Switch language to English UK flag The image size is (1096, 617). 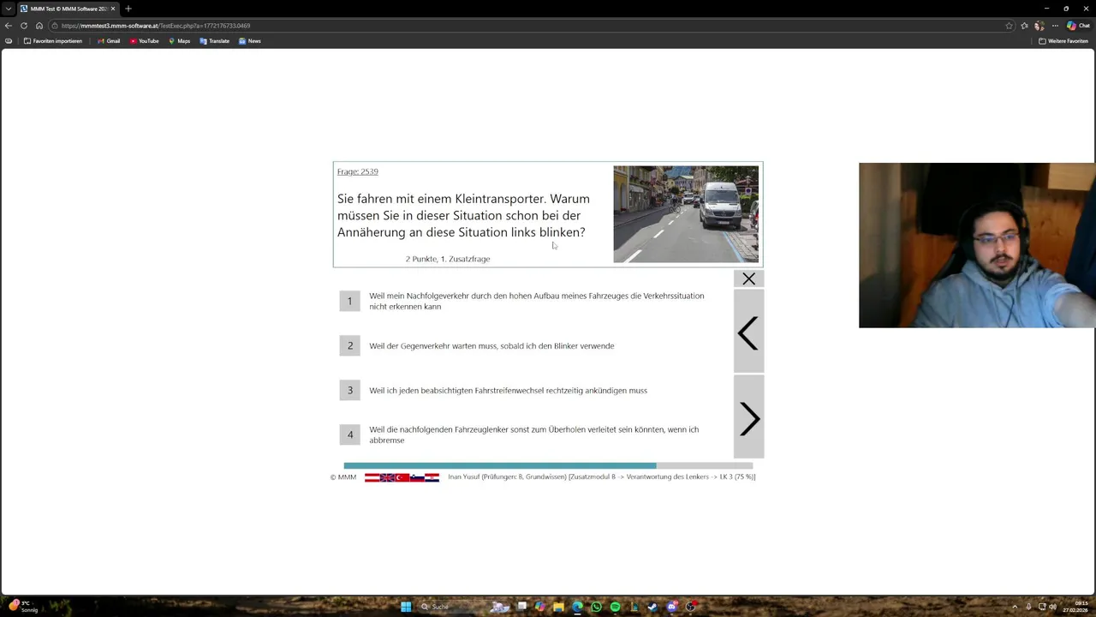tap(387, 477)
